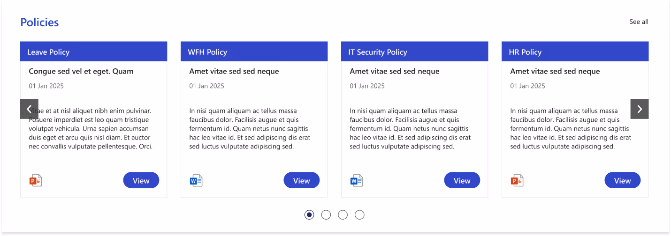This screenshot has height=236, width=671.
Task: Open the Word document icon on WFH Policy card
Action: [196, 180]
